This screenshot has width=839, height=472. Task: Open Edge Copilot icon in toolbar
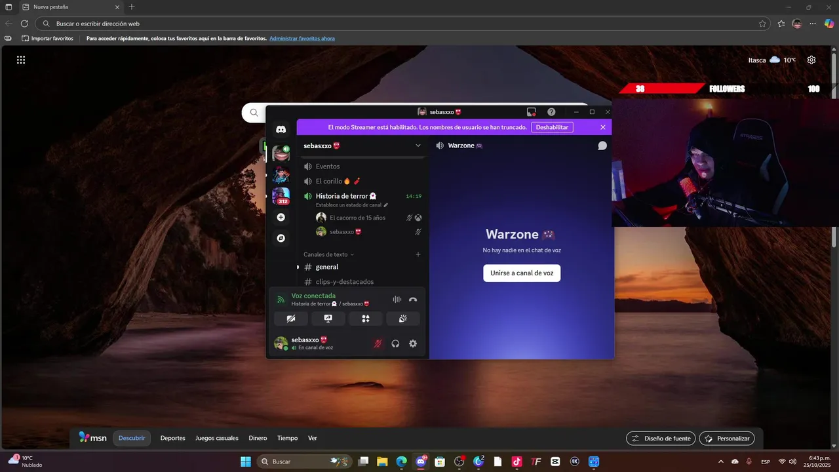829,24
